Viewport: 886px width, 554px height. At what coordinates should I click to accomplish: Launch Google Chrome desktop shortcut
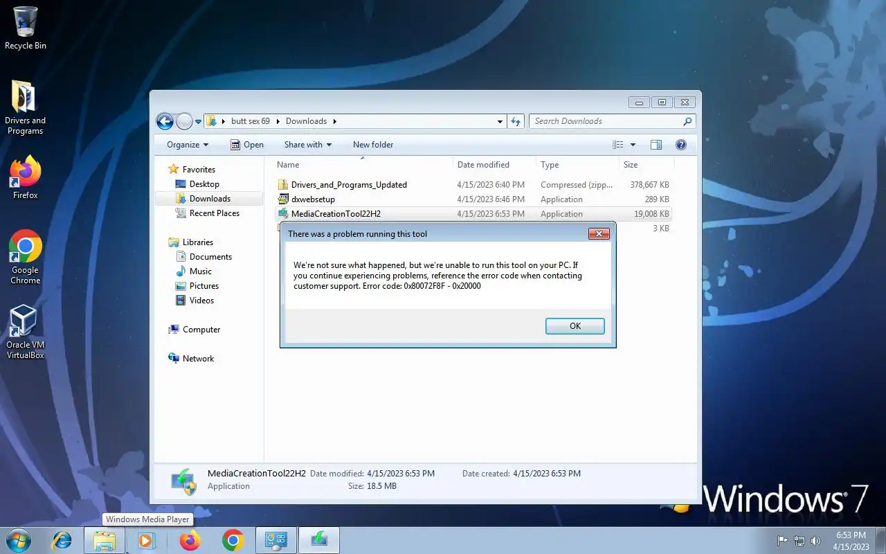click(26, 257)
